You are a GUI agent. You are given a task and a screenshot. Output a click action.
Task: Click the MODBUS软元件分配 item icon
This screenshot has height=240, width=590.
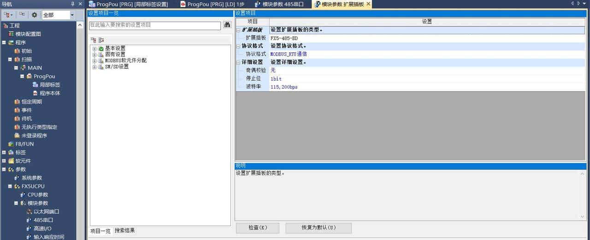tap(101, 60)
